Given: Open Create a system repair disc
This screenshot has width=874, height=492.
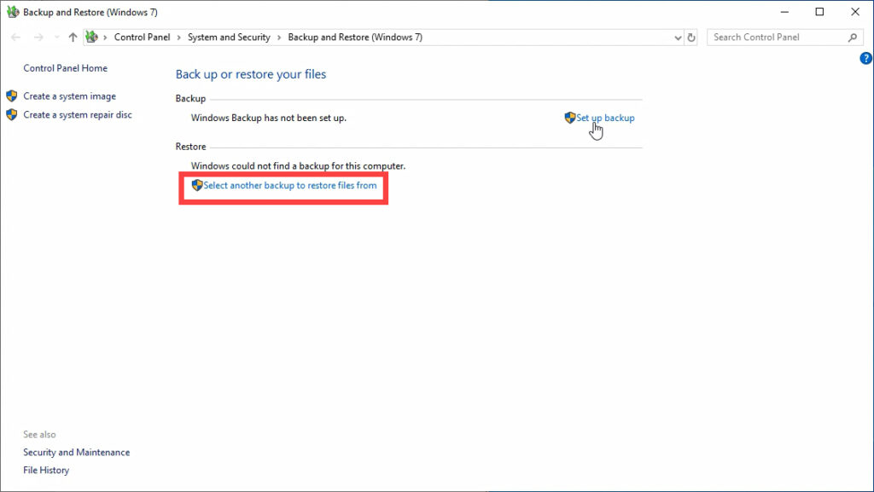Looking at the screenshot, I should pyautogui.click(x=78, y=114).
